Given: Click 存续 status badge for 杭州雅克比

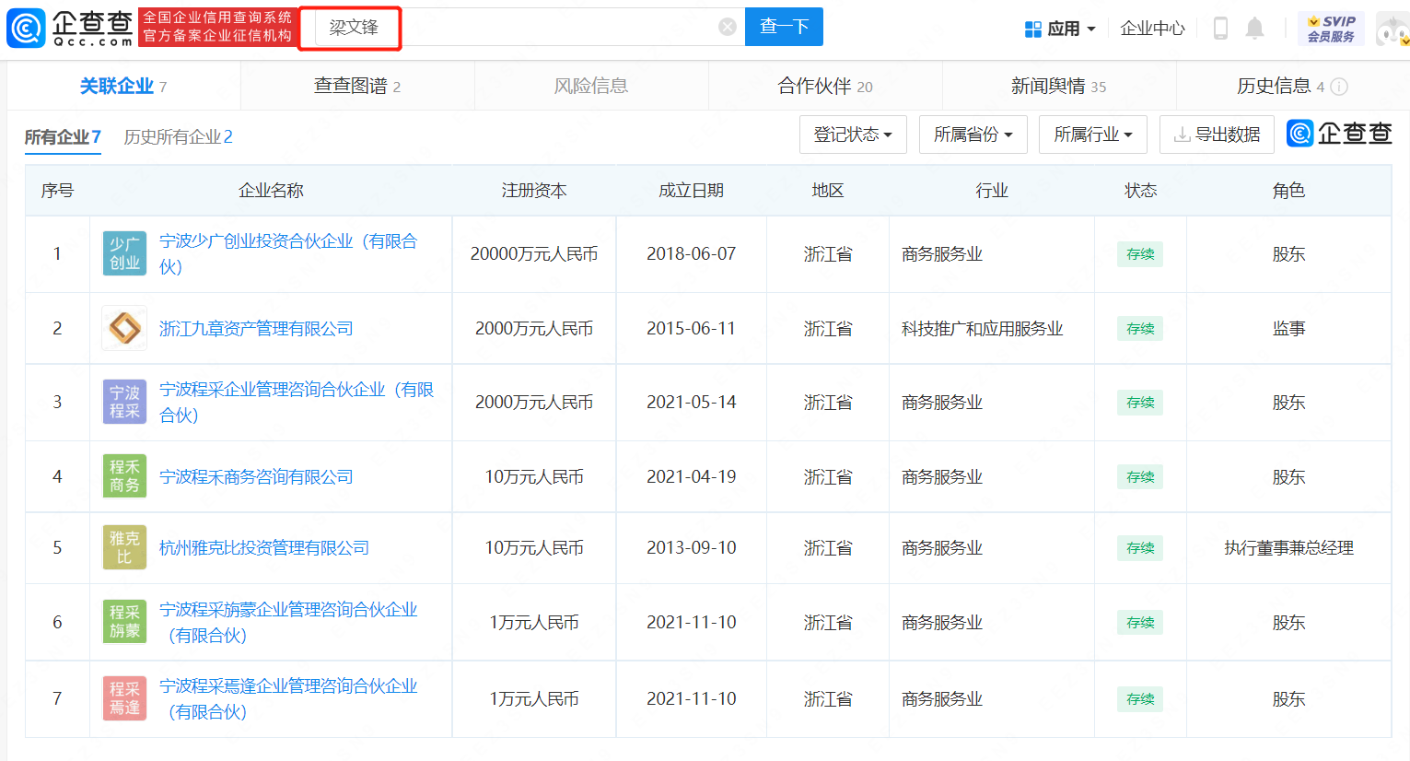Looking at the screenshot, I should [x=1140, y=548].
